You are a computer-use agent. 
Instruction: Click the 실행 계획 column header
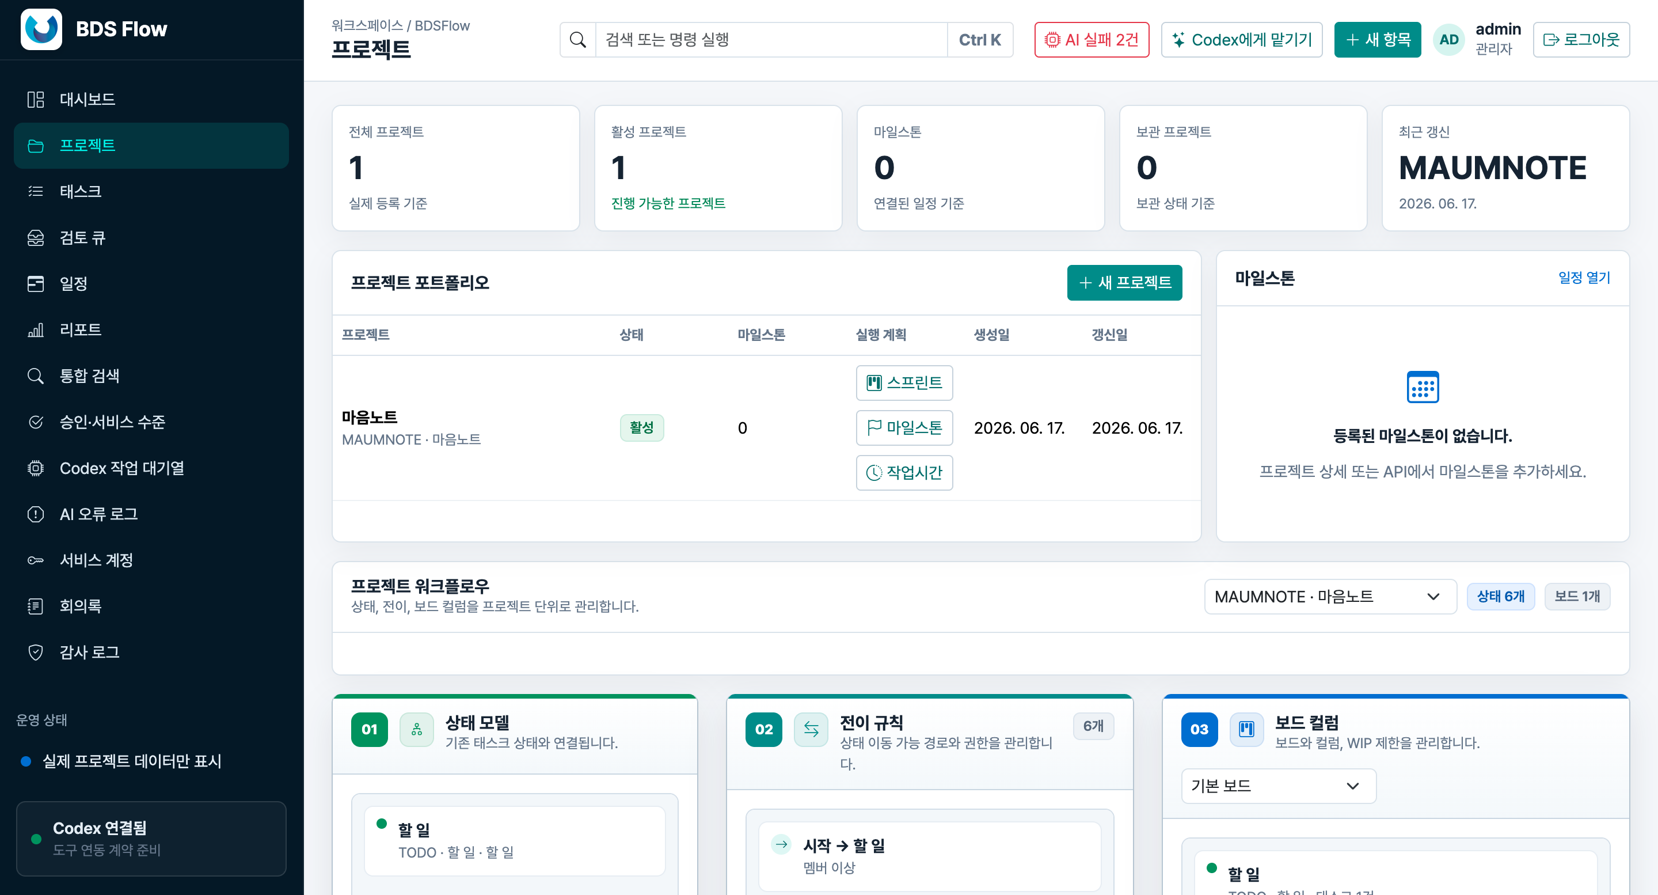880,335
